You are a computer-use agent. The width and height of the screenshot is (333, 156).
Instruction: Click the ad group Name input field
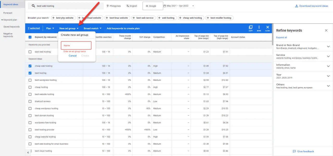click(x=76, y=45)
